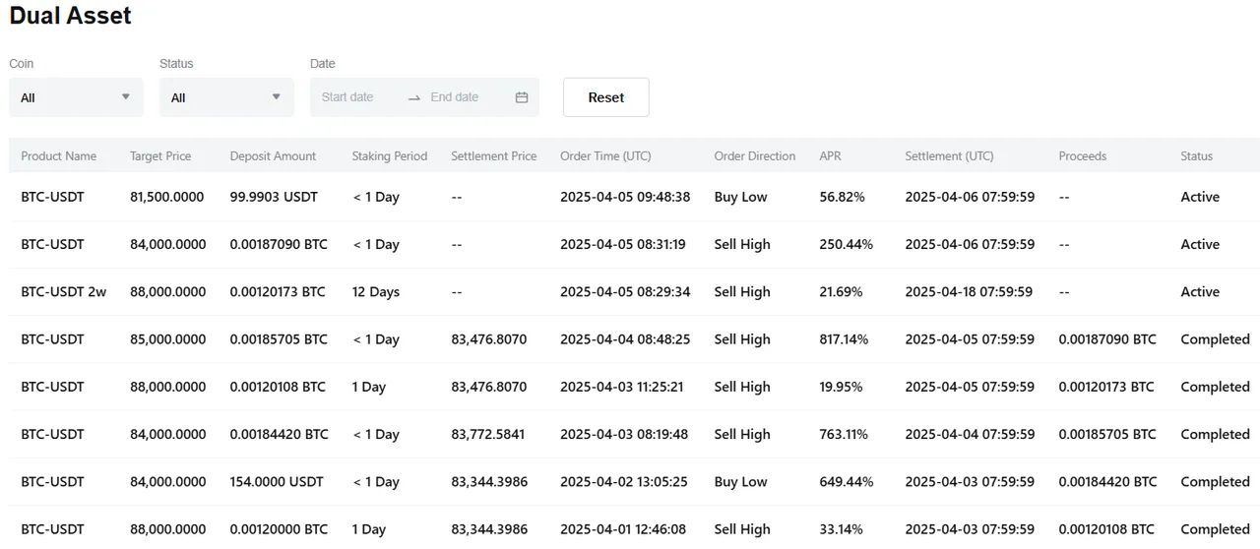1260x549 pixels.
Task: Click proceeds value 0.00120173 BTC
Action: 1106,387
